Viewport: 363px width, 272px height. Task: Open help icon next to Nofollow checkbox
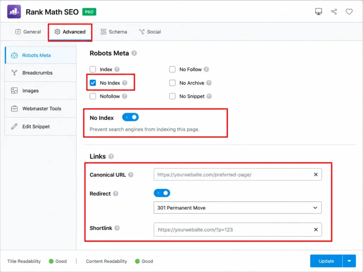tap(124, 96)
